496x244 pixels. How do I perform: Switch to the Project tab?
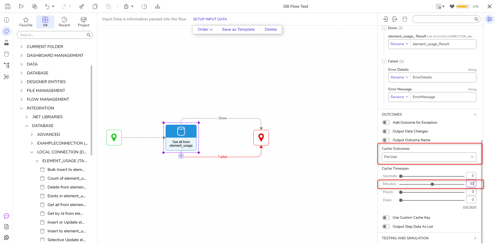[x=84, y=22]
